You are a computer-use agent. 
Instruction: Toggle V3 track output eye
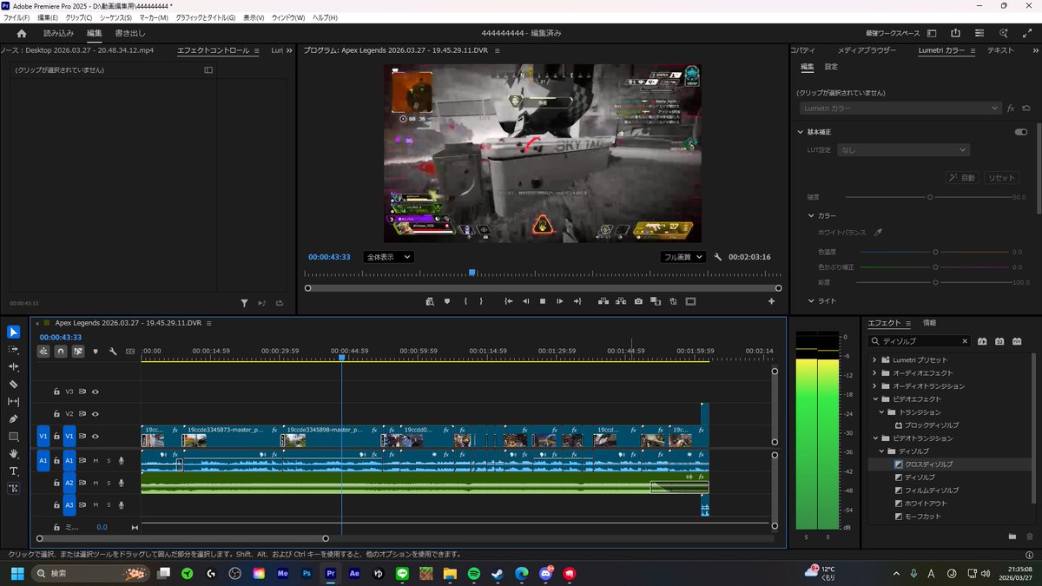pos(96,392)
